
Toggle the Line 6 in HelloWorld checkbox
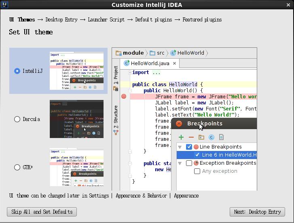coord(197,155)
